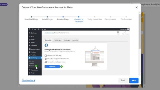The width and height of the screenshot is (160, 90).
Task: Click the home User icon in admin bar
Action: pos(32,29)
